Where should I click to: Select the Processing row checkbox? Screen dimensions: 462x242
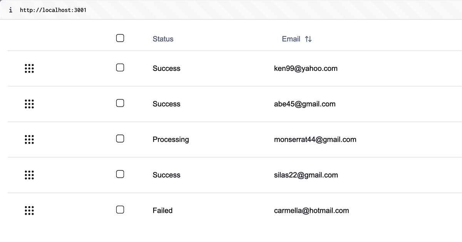[x=120, y=139]
